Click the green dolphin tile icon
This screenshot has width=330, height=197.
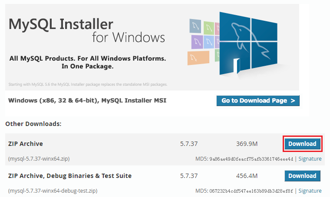point(209,28)
